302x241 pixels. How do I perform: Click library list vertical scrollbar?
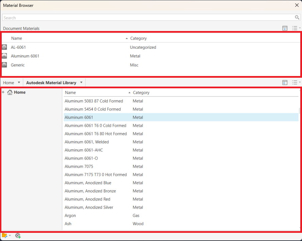click(299, 111)
